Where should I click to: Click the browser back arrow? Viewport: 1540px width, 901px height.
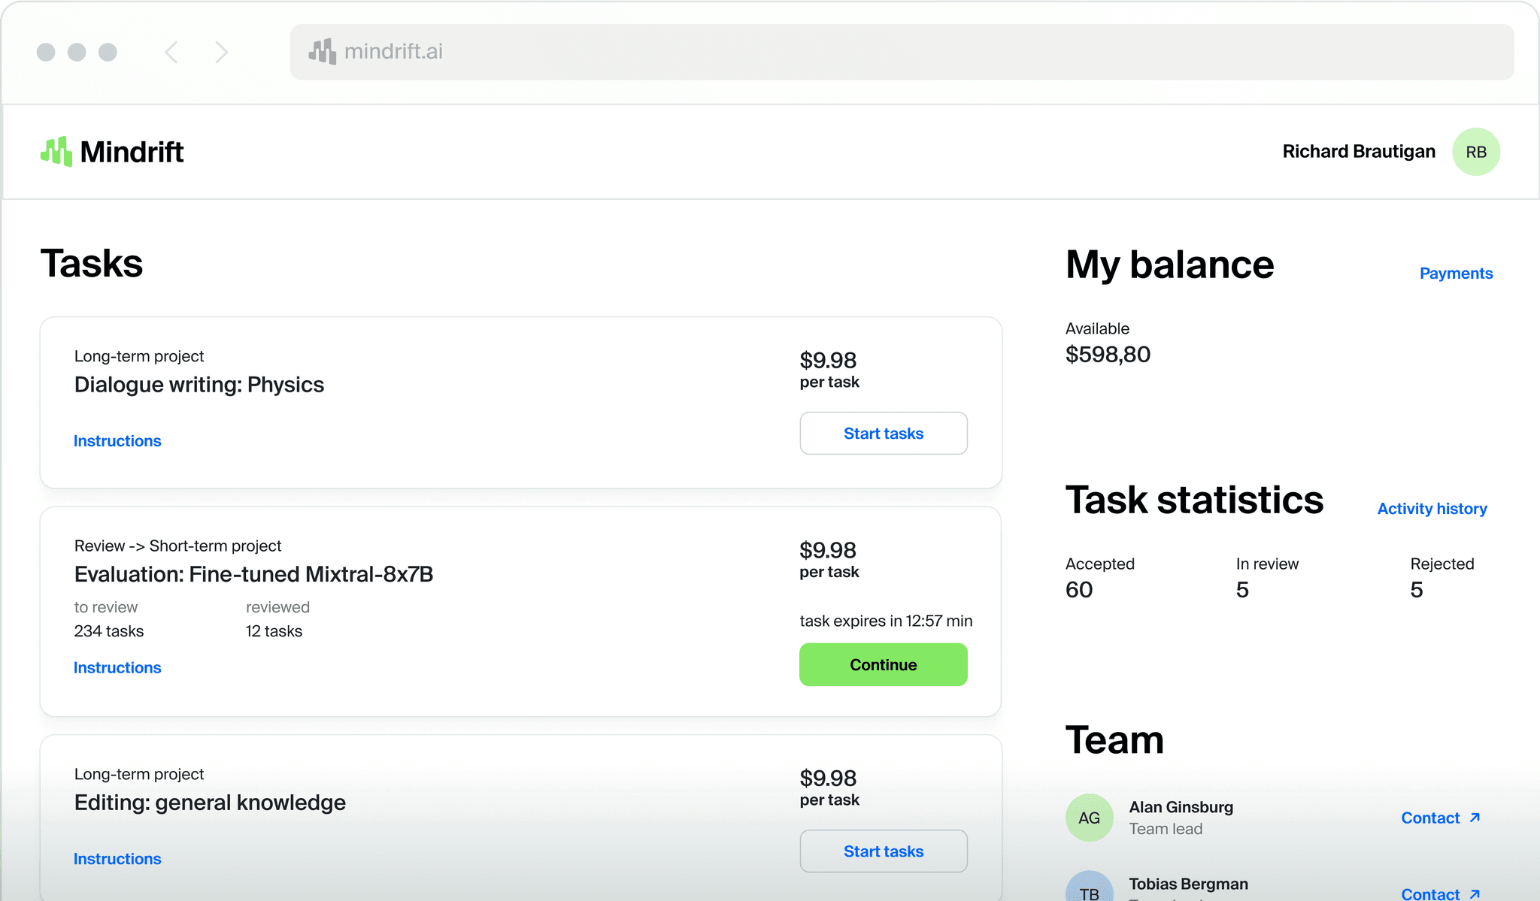point(171,52)
